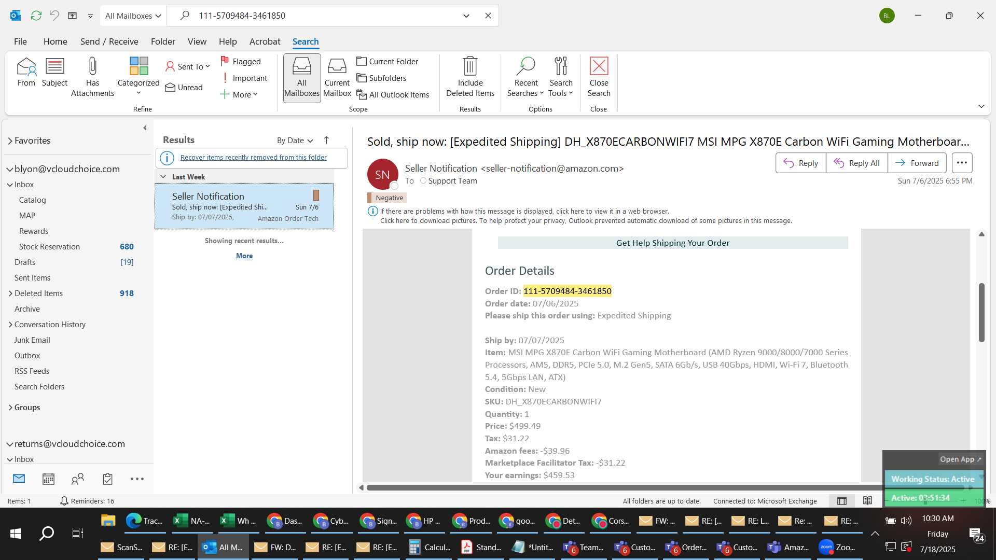The width and height of the screenshot is (996, 560).
Task: Open Recent Searches list
Action: point(525,77)
